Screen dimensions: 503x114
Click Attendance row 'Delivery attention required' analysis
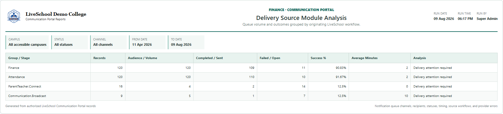[x=433, y=77]
